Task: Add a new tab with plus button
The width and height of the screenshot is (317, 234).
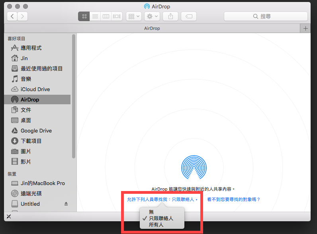Action: (305, 29)
